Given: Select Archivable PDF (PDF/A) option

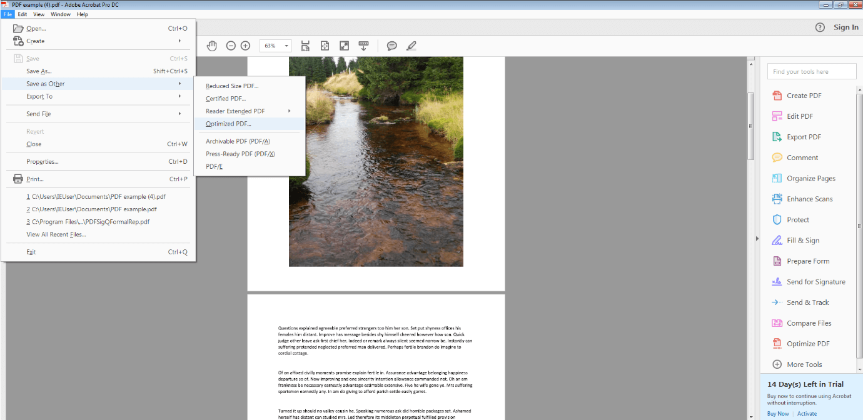Looking at the screenshot, I should click(250, 141).
